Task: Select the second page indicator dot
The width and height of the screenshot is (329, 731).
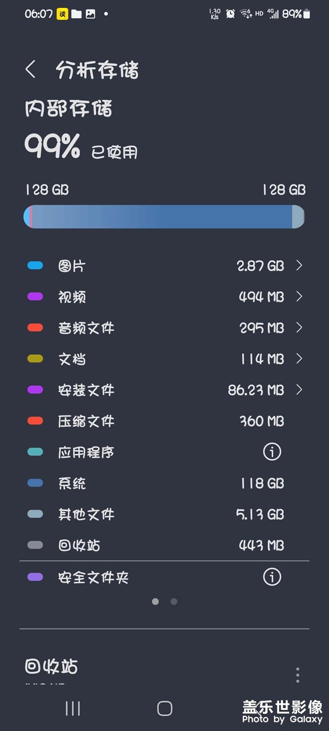Action: coord(174,601)
